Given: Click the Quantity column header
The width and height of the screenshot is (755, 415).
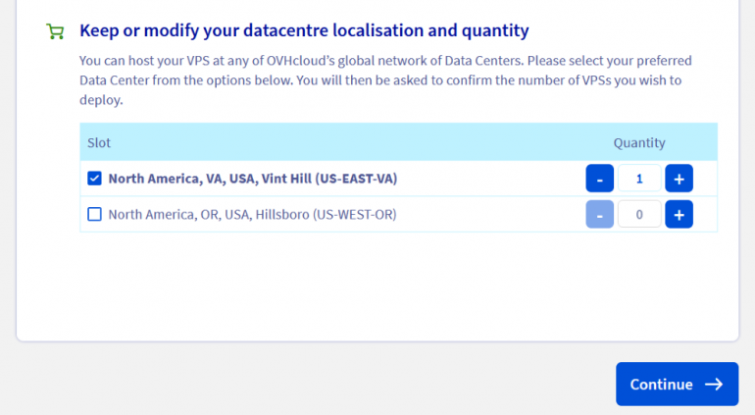Looking at the screenshot, I should click(639, 142).
